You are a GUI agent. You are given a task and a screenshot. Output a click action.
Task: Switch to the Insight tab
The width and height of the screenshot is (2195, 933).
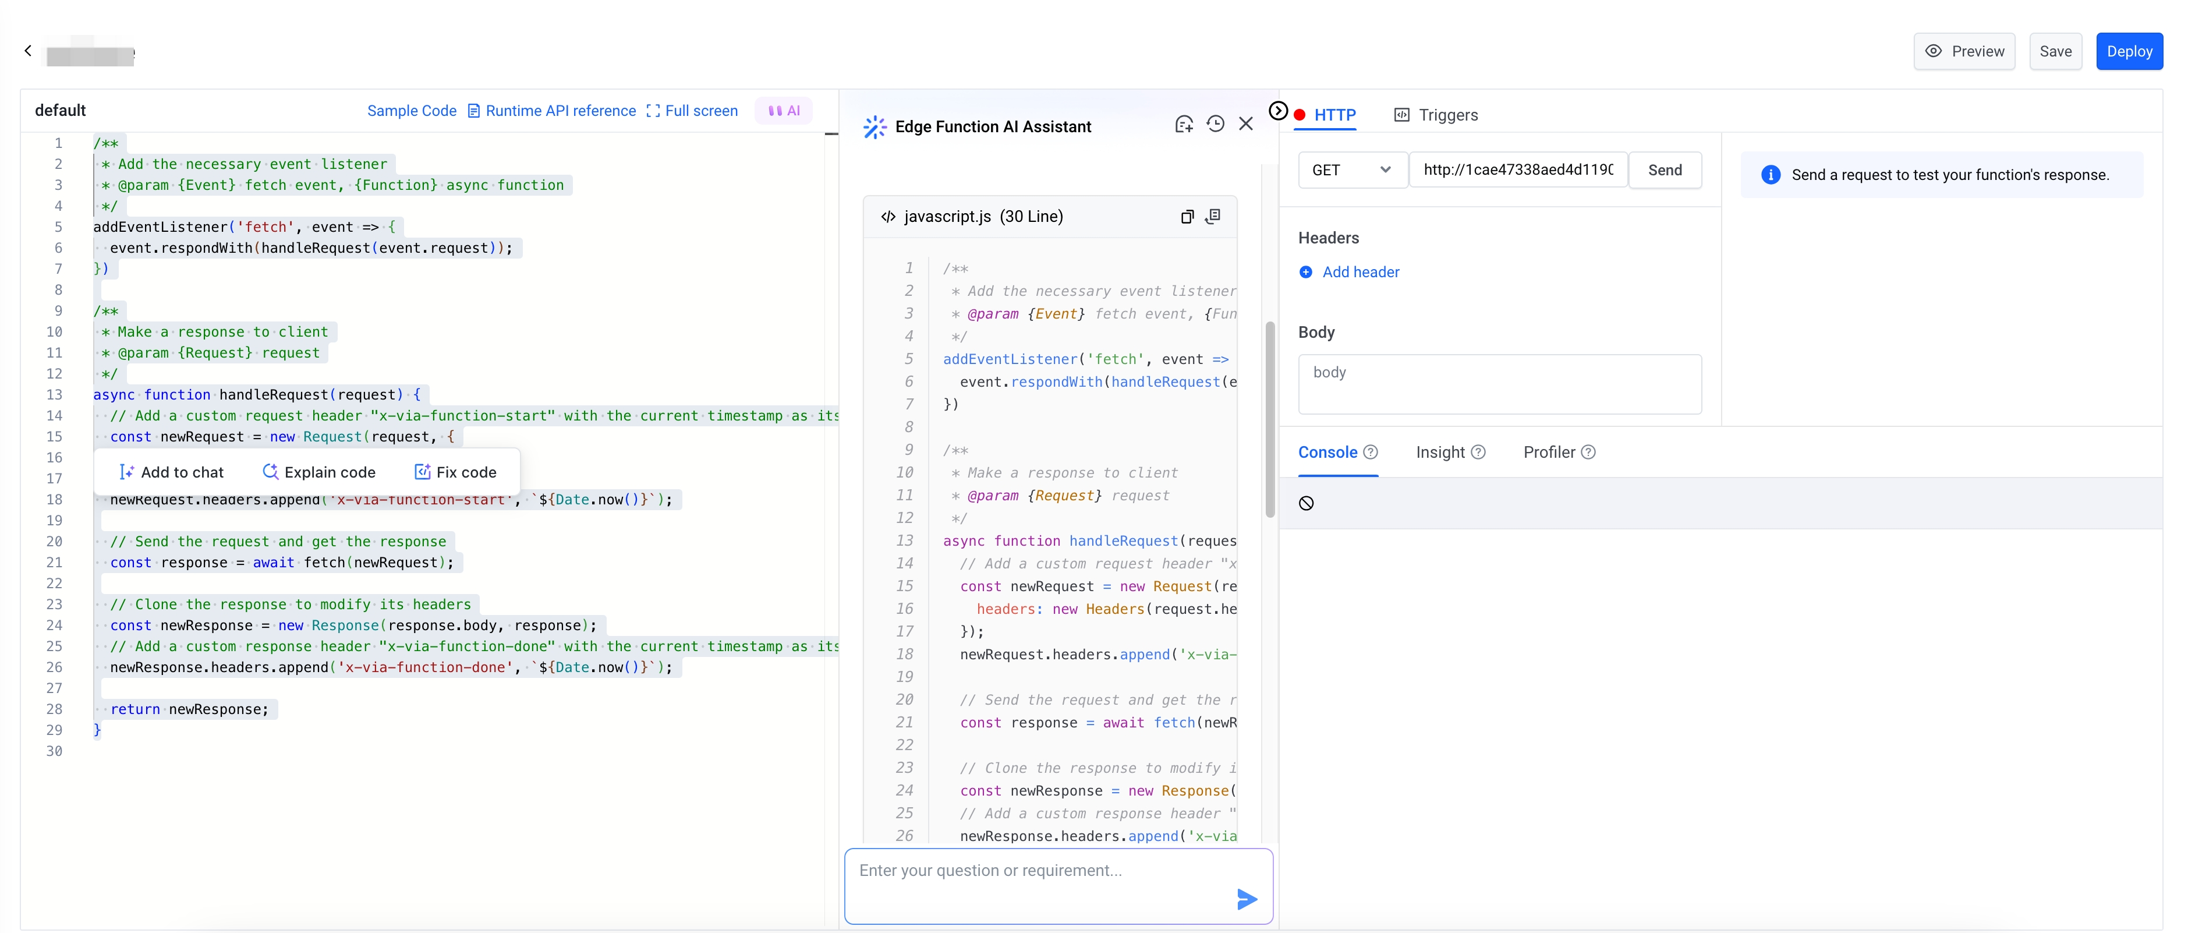pos(1440,453)
